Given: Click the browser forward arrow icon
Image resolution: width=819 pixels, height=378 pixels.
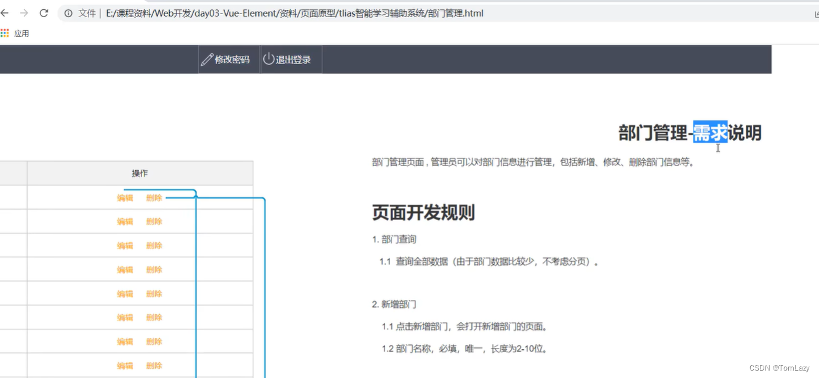Looking at the screenshot, I should click(x=23, y=13).
